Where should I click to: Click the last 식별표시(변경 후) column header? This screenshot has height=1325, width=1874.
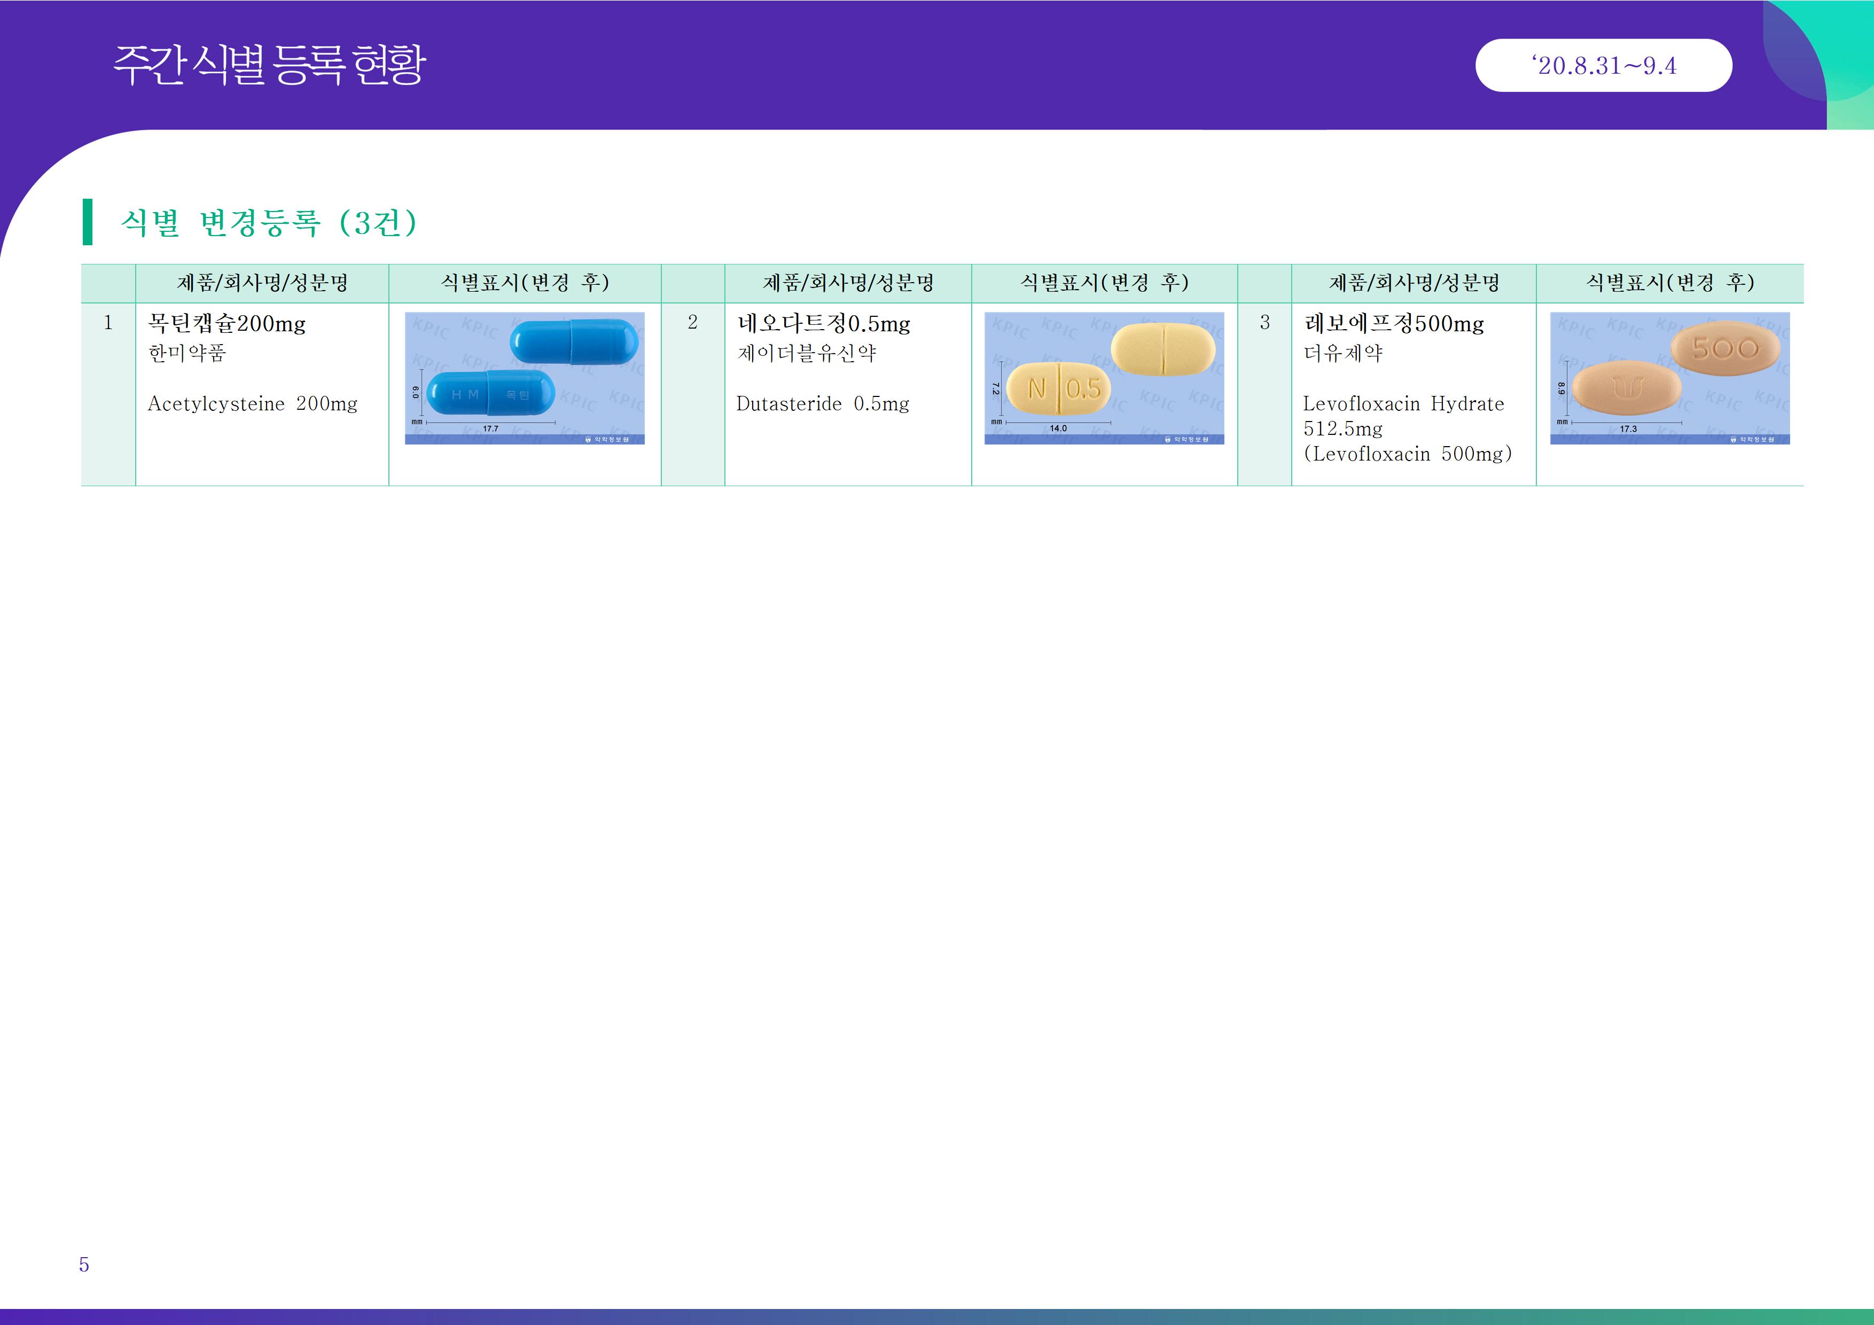pyautogui.click(x=1669, y=283)
